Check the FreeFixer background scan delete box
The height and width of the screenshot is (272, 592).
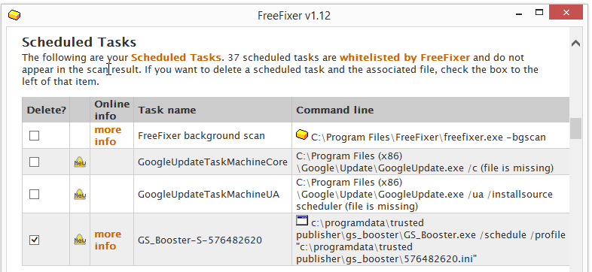(x=35, y=135)
